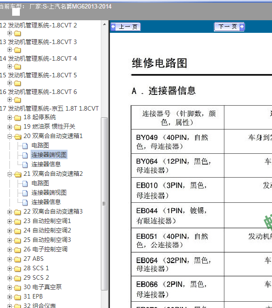Click folder icon of 26 电子控制空调
Image resolution: width=272 pixels, height=308 pixels.
click(x=18, y=250)
